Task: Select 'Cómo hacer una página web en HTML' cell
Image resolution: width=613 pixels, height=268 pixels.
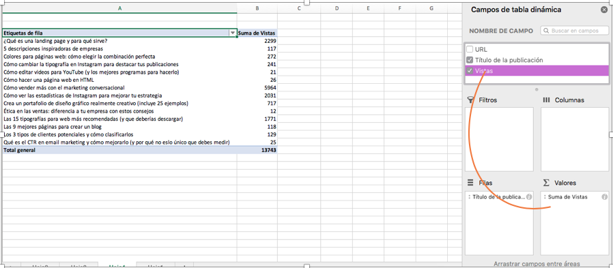Action: click(119, 80)
